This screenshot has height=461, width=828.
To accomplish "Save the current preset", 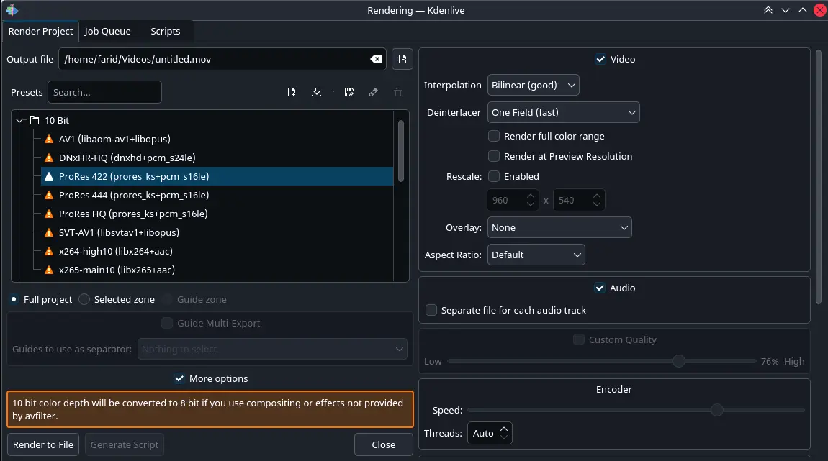I will pyautogui.click(x=349, y=92).
